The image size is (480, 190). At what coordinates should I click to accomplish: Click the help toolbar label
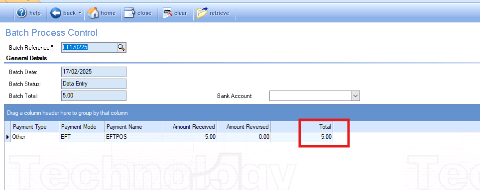coord(35,13)
